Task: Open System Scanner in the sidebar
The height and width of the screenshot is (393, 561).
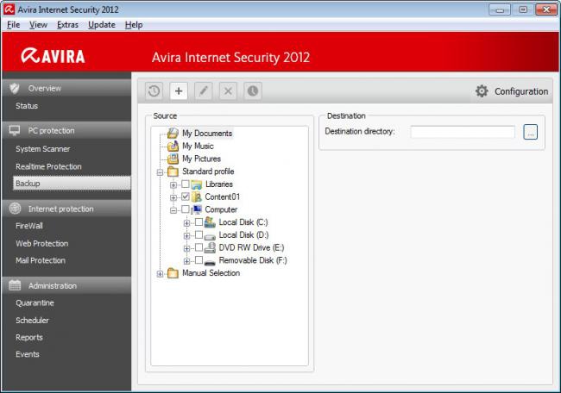Action: (x=42, y=149)
